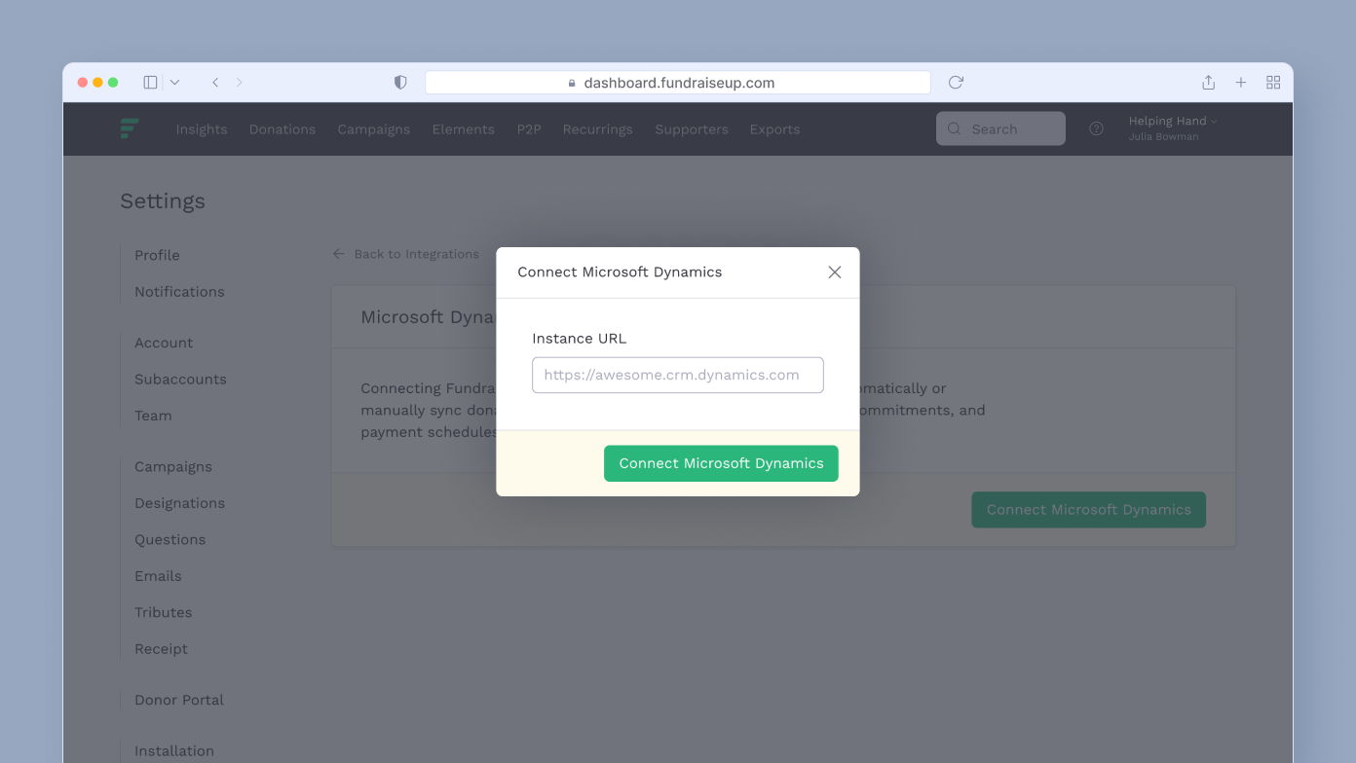1356x763 pixels.
Task: Click the Safari forward arrow
Action: coord(240,83)
